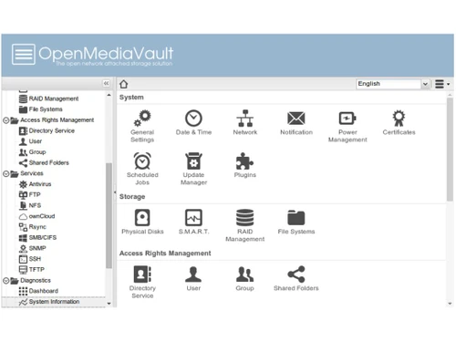The image size is (456, 342).
Task: Open Directory Service icon in the main panel
Action: [142, 282]
